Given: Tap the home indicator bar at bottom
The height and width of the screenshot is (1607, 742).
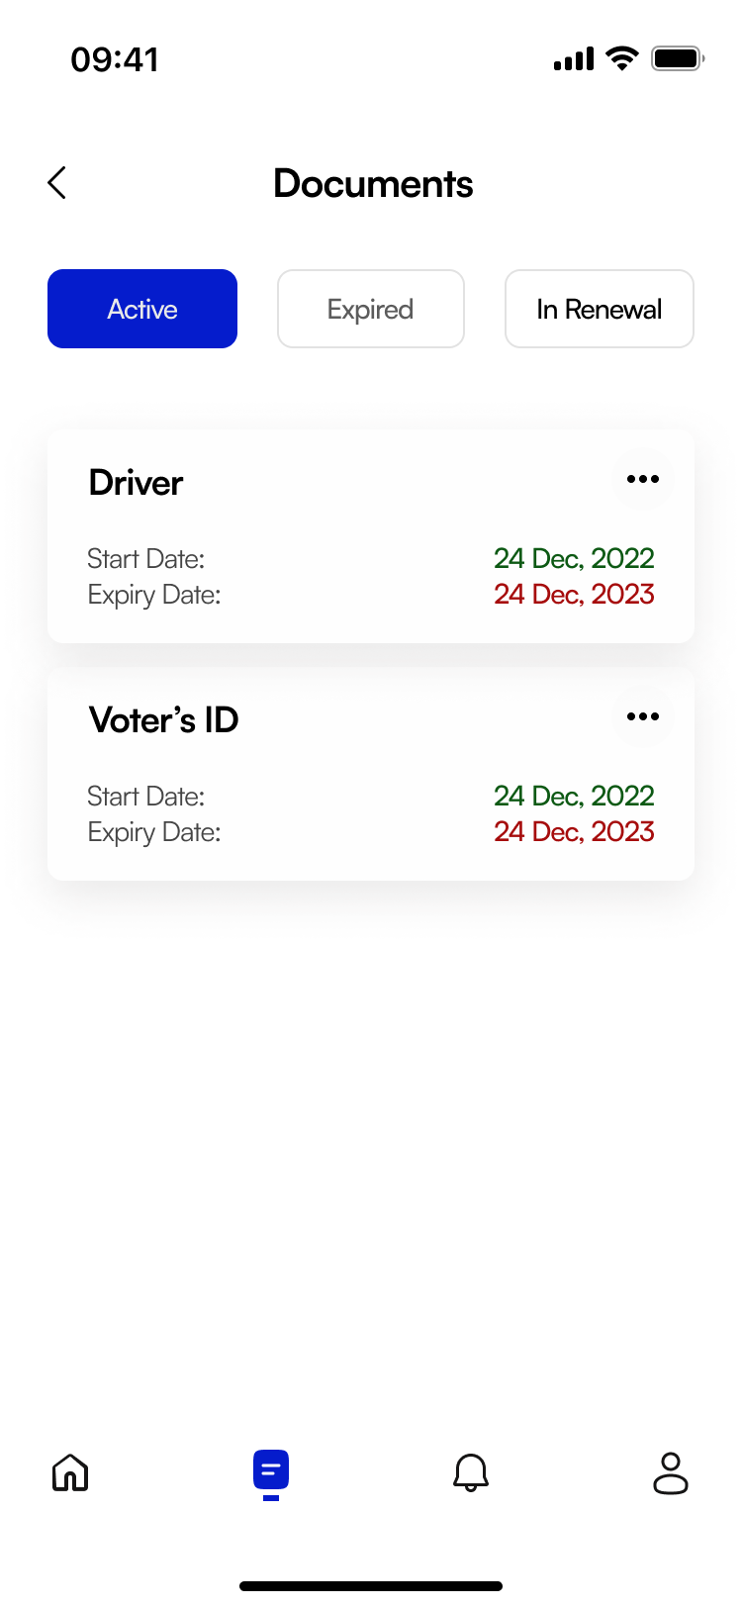Looking at the screenshot, I should (371, 1586).
